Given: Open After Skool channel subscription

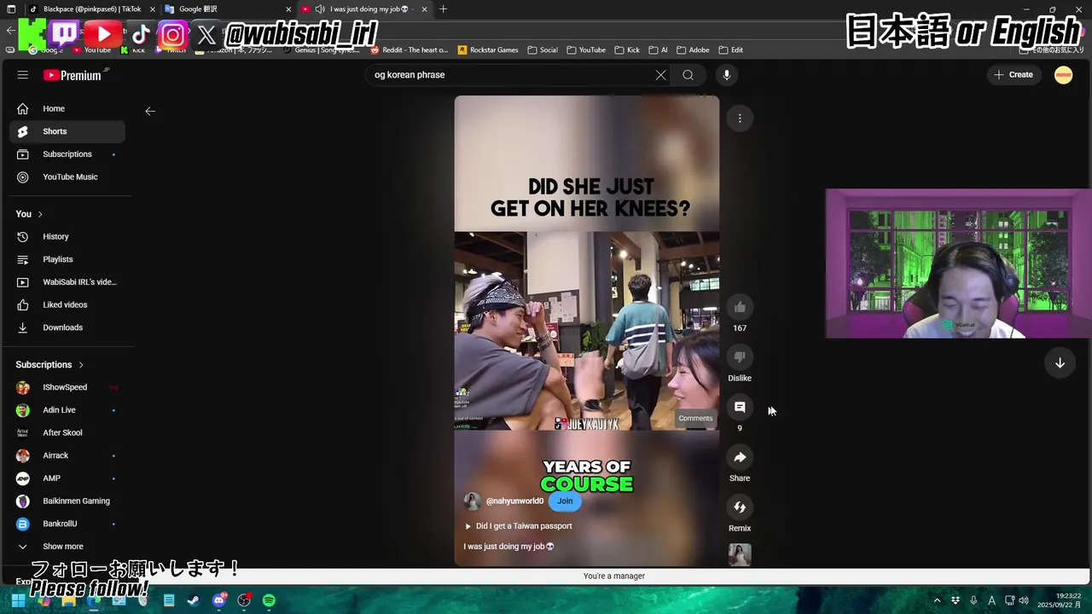Looking at the screenshot, I should click(67, 432).
